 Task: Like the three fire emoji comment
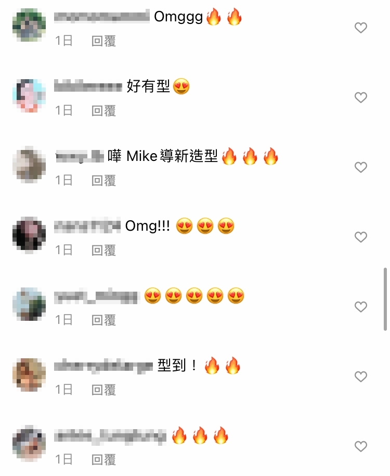click(x=360, y=446)
